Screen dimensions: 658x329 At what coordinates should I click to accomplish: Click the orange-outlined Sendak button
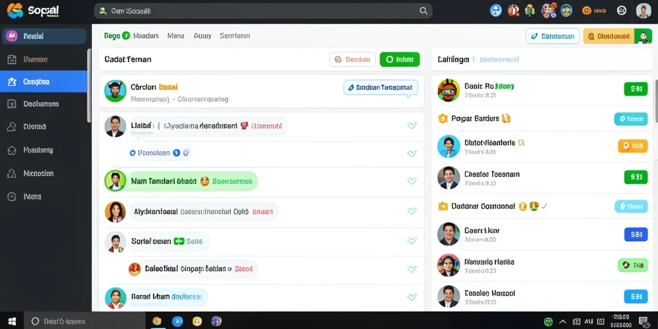tap(353, 60)
